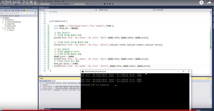This screenshot has height=111, width=214.
Task: Collapse the struct project node
Action: [1, 18]
